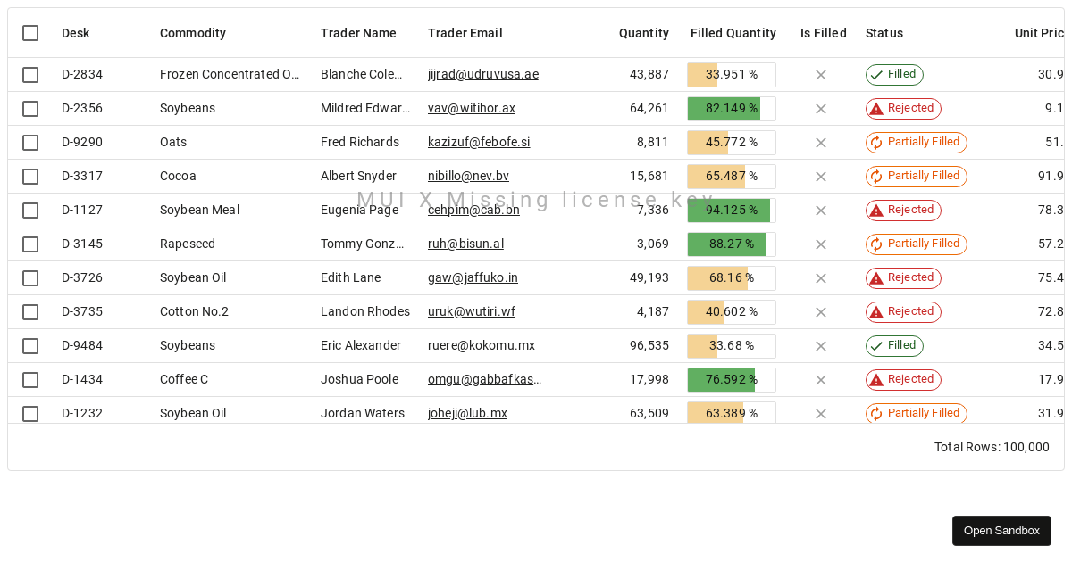
Task: Click the Rejected chip for Coffee C row
Action: point(903,380)
